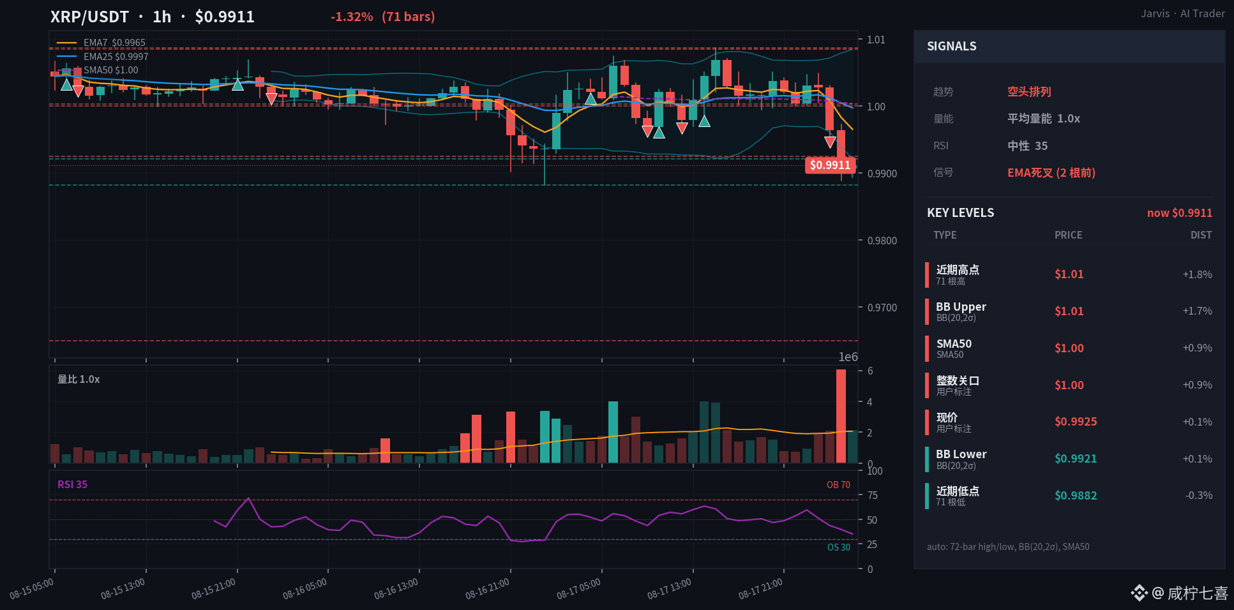Click the $0.9882 recent low price
This screenshot has width=1234, height=610.
pyautogui.click(x=1076, y=496)
